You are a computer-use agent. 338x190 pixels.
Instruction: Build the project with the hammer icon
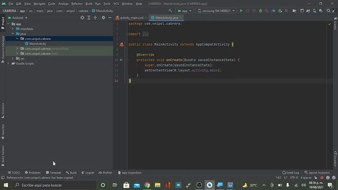[170, 11]
